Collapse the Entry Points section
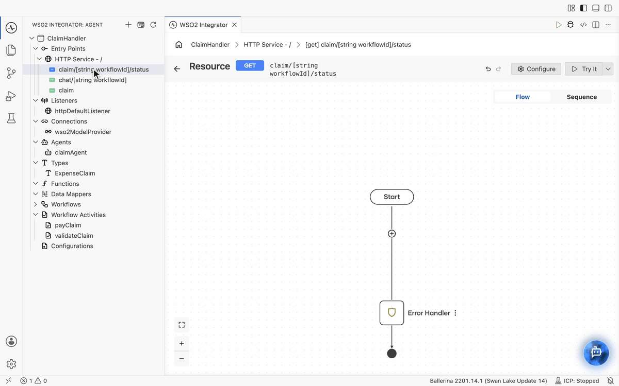The width and height of the screenshot is (619, 386). (x=36, y=49)
